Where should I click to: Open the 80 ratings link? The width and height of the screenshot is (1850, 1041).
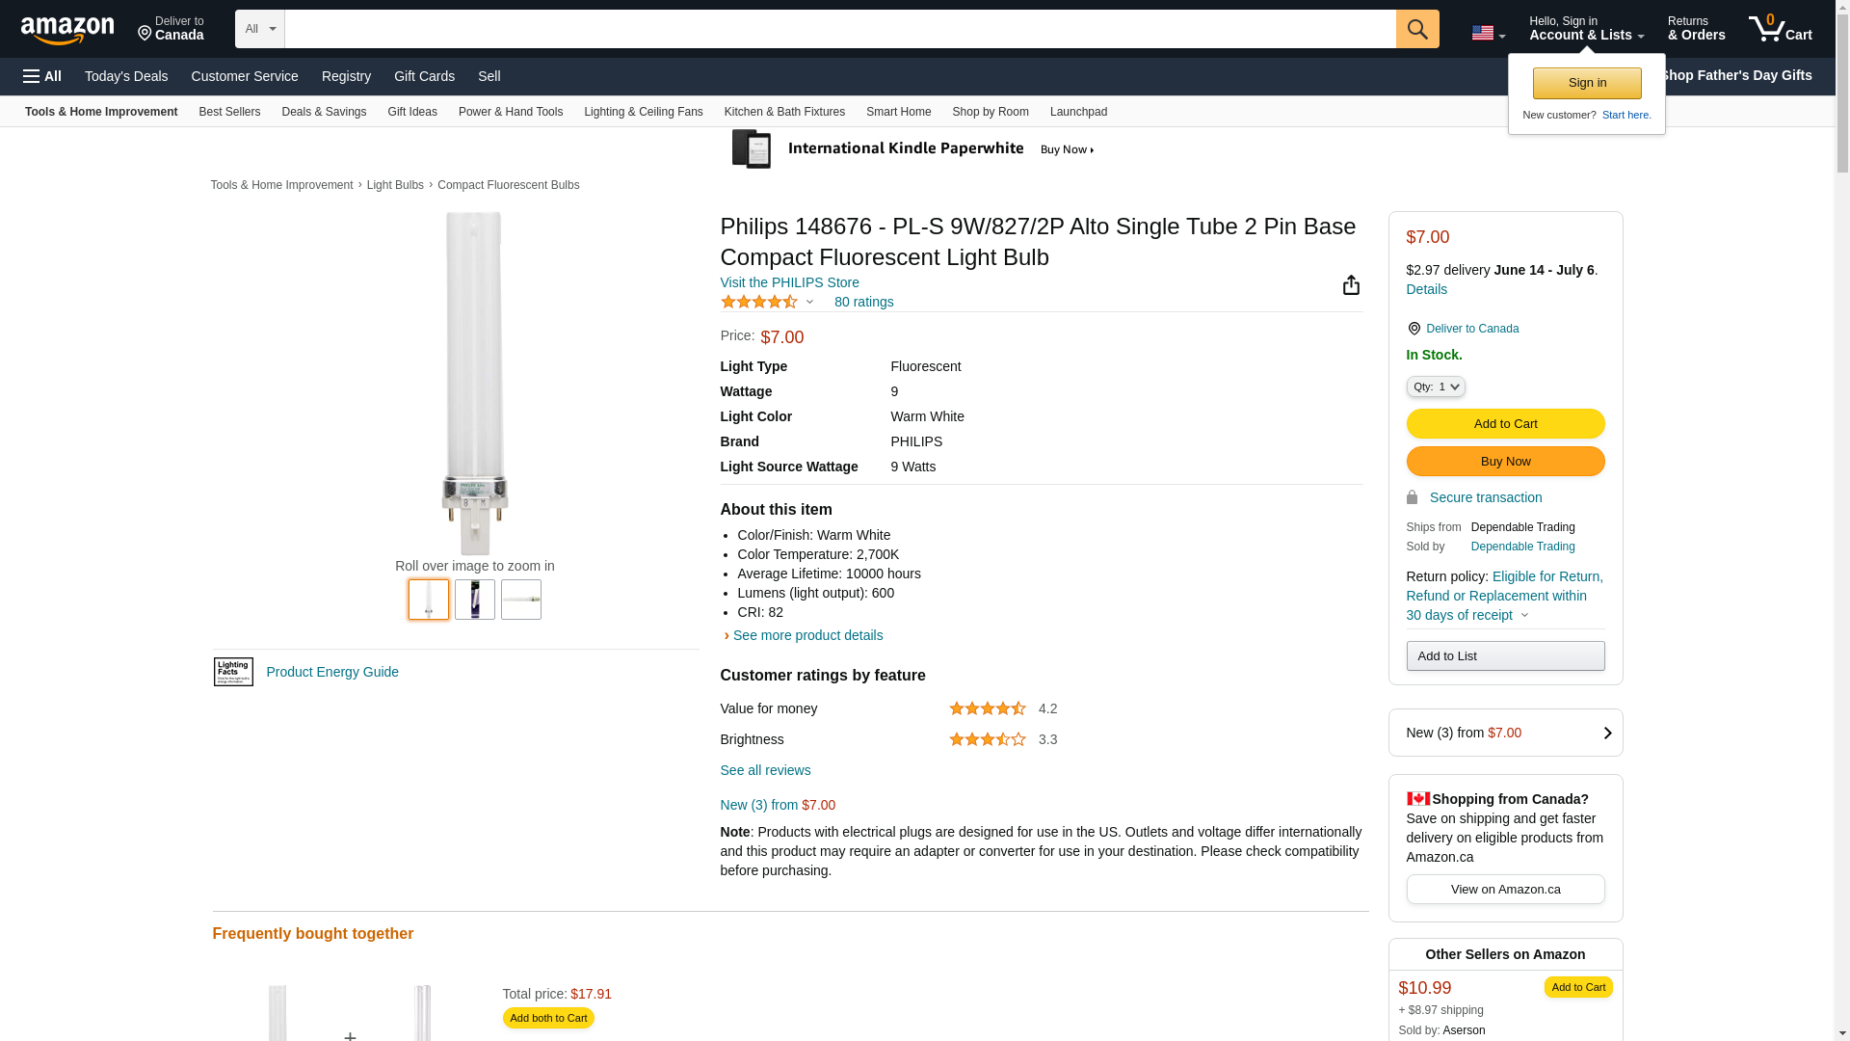[x=863, y=302]
